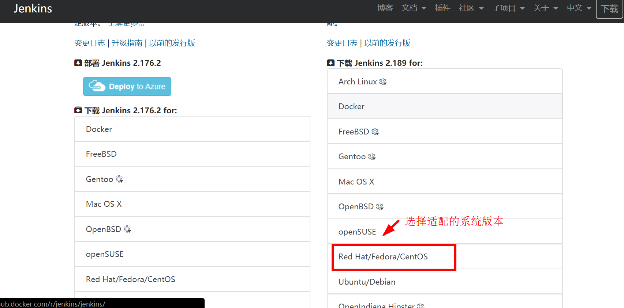Select OpenBSD in the 2.176.2 list
This screenshot has width=624, height=308.
pos(192,229)
